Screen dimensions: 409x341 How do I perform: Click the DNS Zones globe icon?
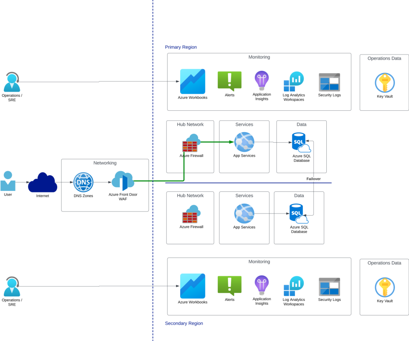point(83,182)
